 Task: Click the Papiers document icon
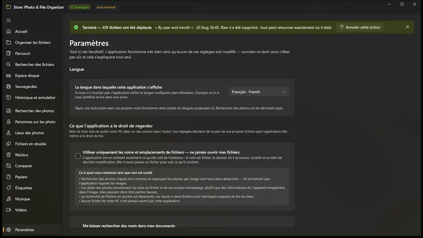[8, 177]
